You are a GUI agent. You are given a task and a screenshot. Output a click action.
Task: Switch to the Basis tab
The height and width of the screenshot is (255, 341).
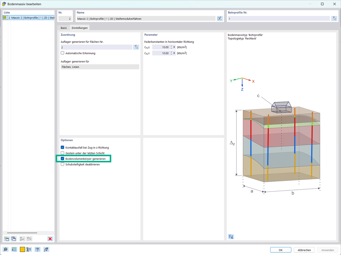coord(64,28)
